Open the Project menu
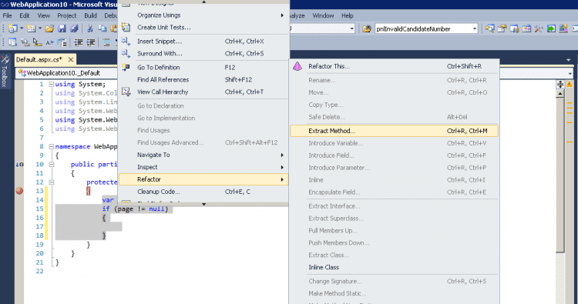The width and height of the screenshot is (578, 304). (67, 15)
